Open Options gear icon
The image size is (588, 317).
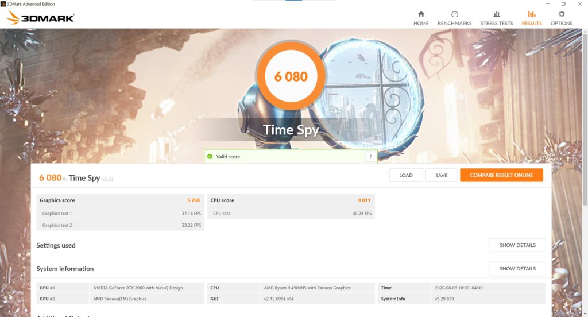pos(561,14)
